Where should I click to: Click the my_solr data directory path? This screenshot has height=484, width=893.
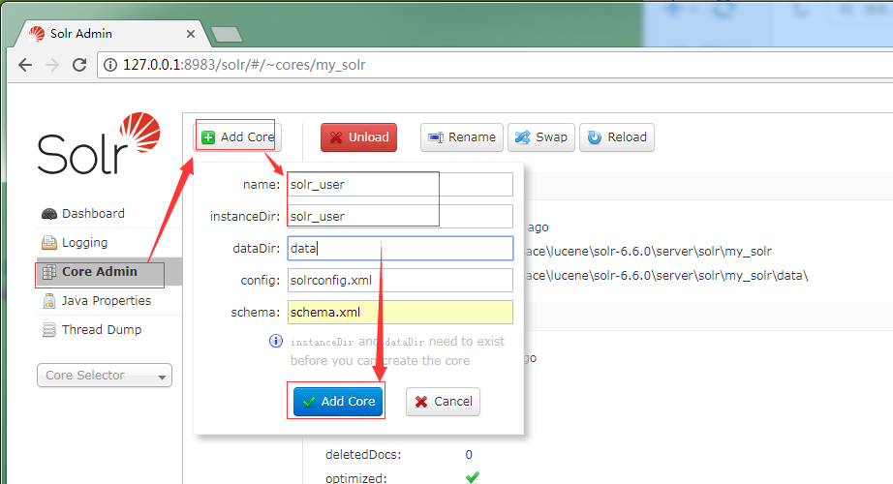(666, 276)
